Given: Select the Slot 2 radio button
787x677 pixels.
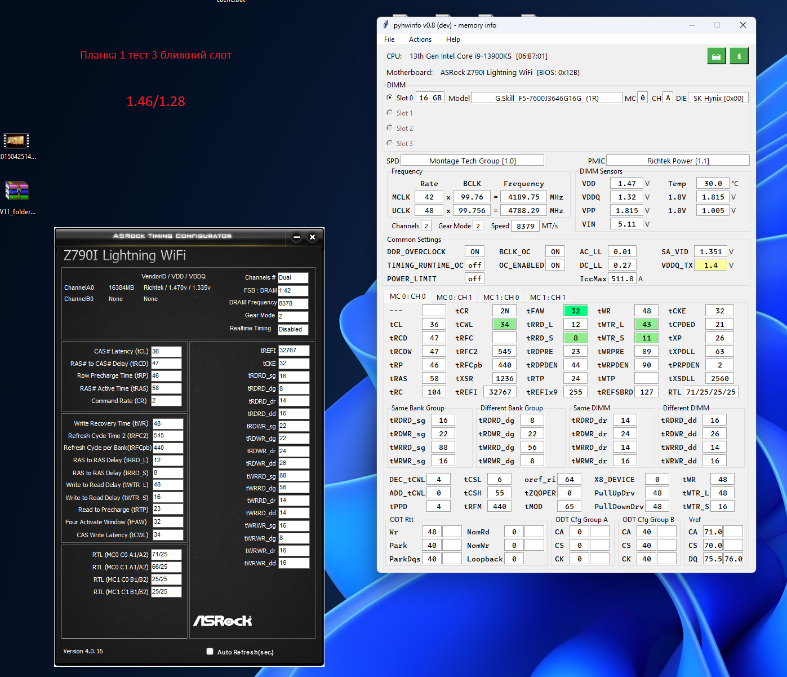Looking at the screenshot, I should click(x=390, y=128).
